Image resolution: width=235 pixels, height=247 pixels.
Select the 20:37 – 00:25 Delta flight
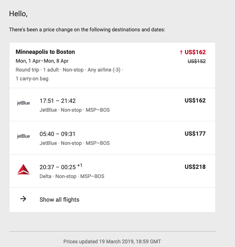click(112, 171)
